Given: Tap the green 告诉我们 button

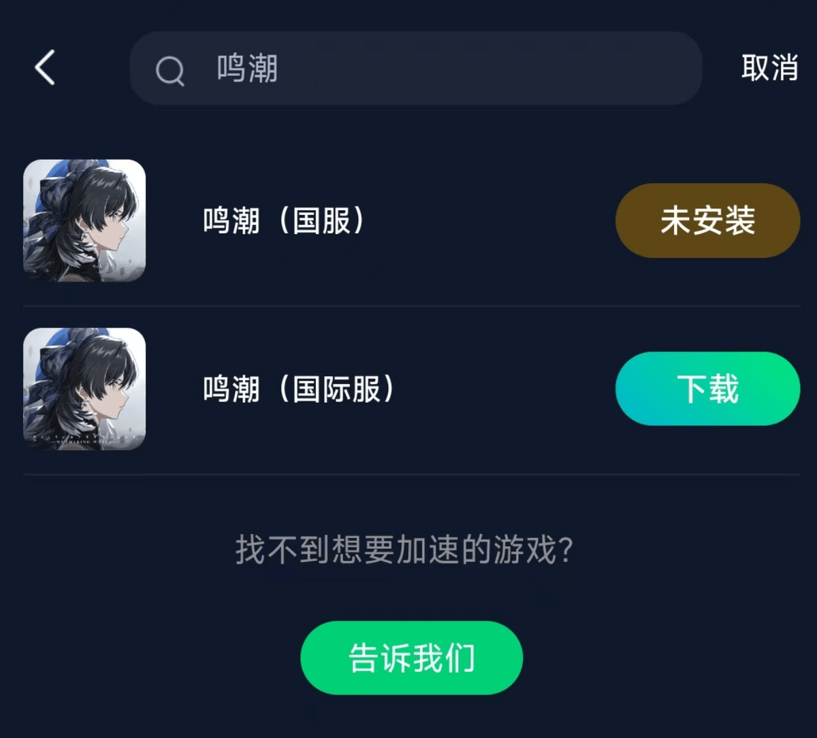Looking at the screenshot, I should [x=411, y=658].
